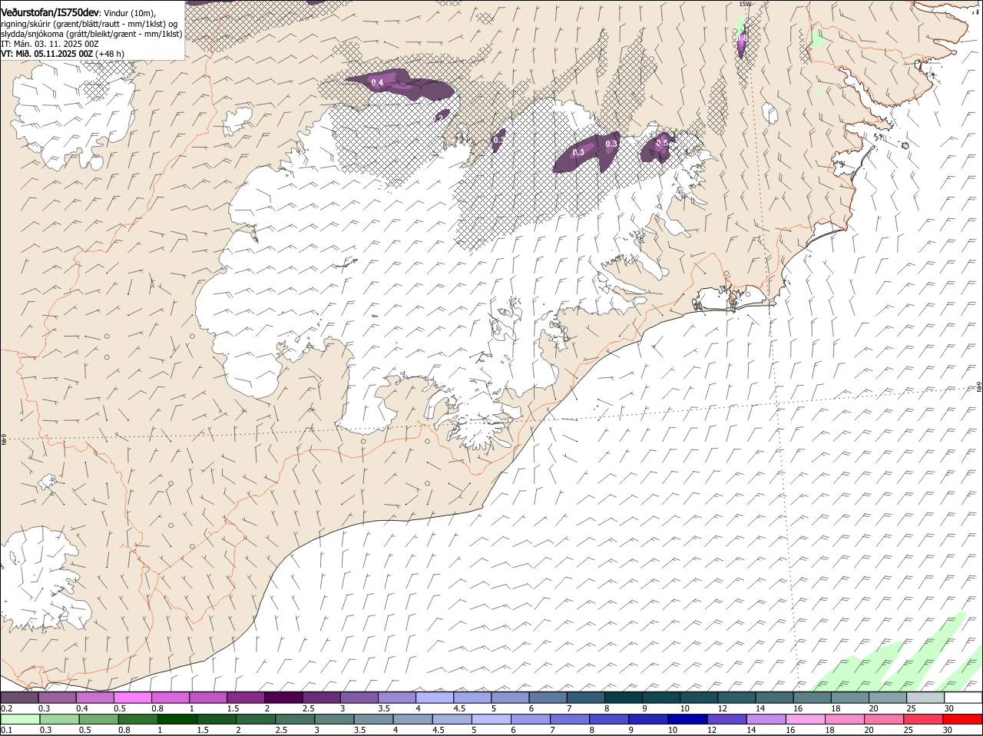The image size is (983, 736).
Task: Click the 8–9 dark teal swatch in upper legend row
Action: [624, 698]
